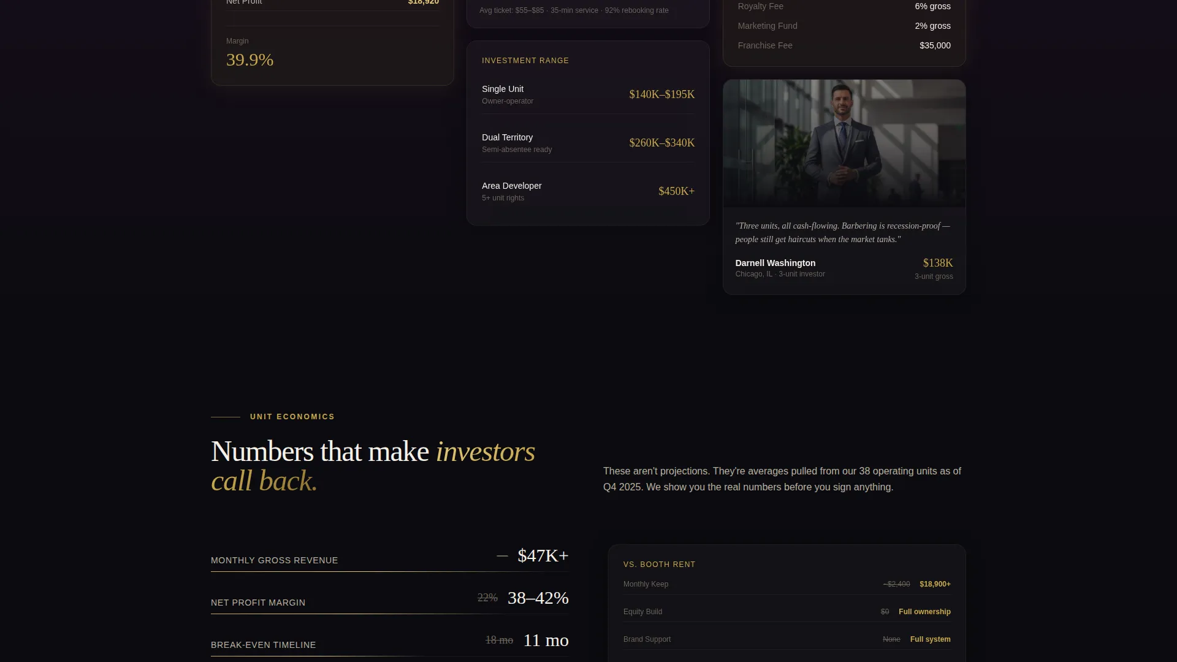Click the Franchise Fee $35,000 row
The image size is (1177, 662).
click(x=844, y=45)
